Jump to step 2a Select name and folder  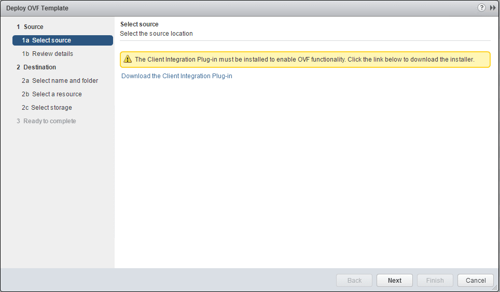(60, 81)
